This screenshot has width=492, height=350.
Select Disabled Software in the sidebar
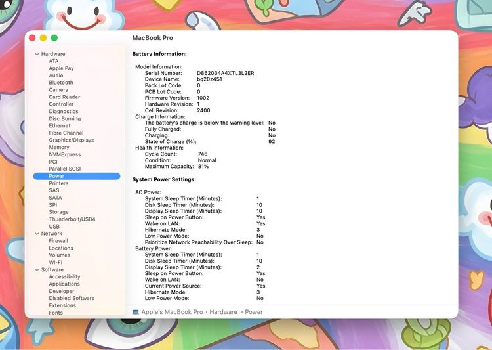72,299
